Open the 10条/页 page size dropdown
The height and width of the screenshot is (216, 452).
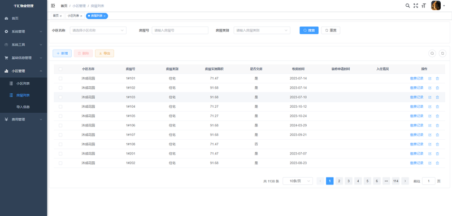point(298,181)
